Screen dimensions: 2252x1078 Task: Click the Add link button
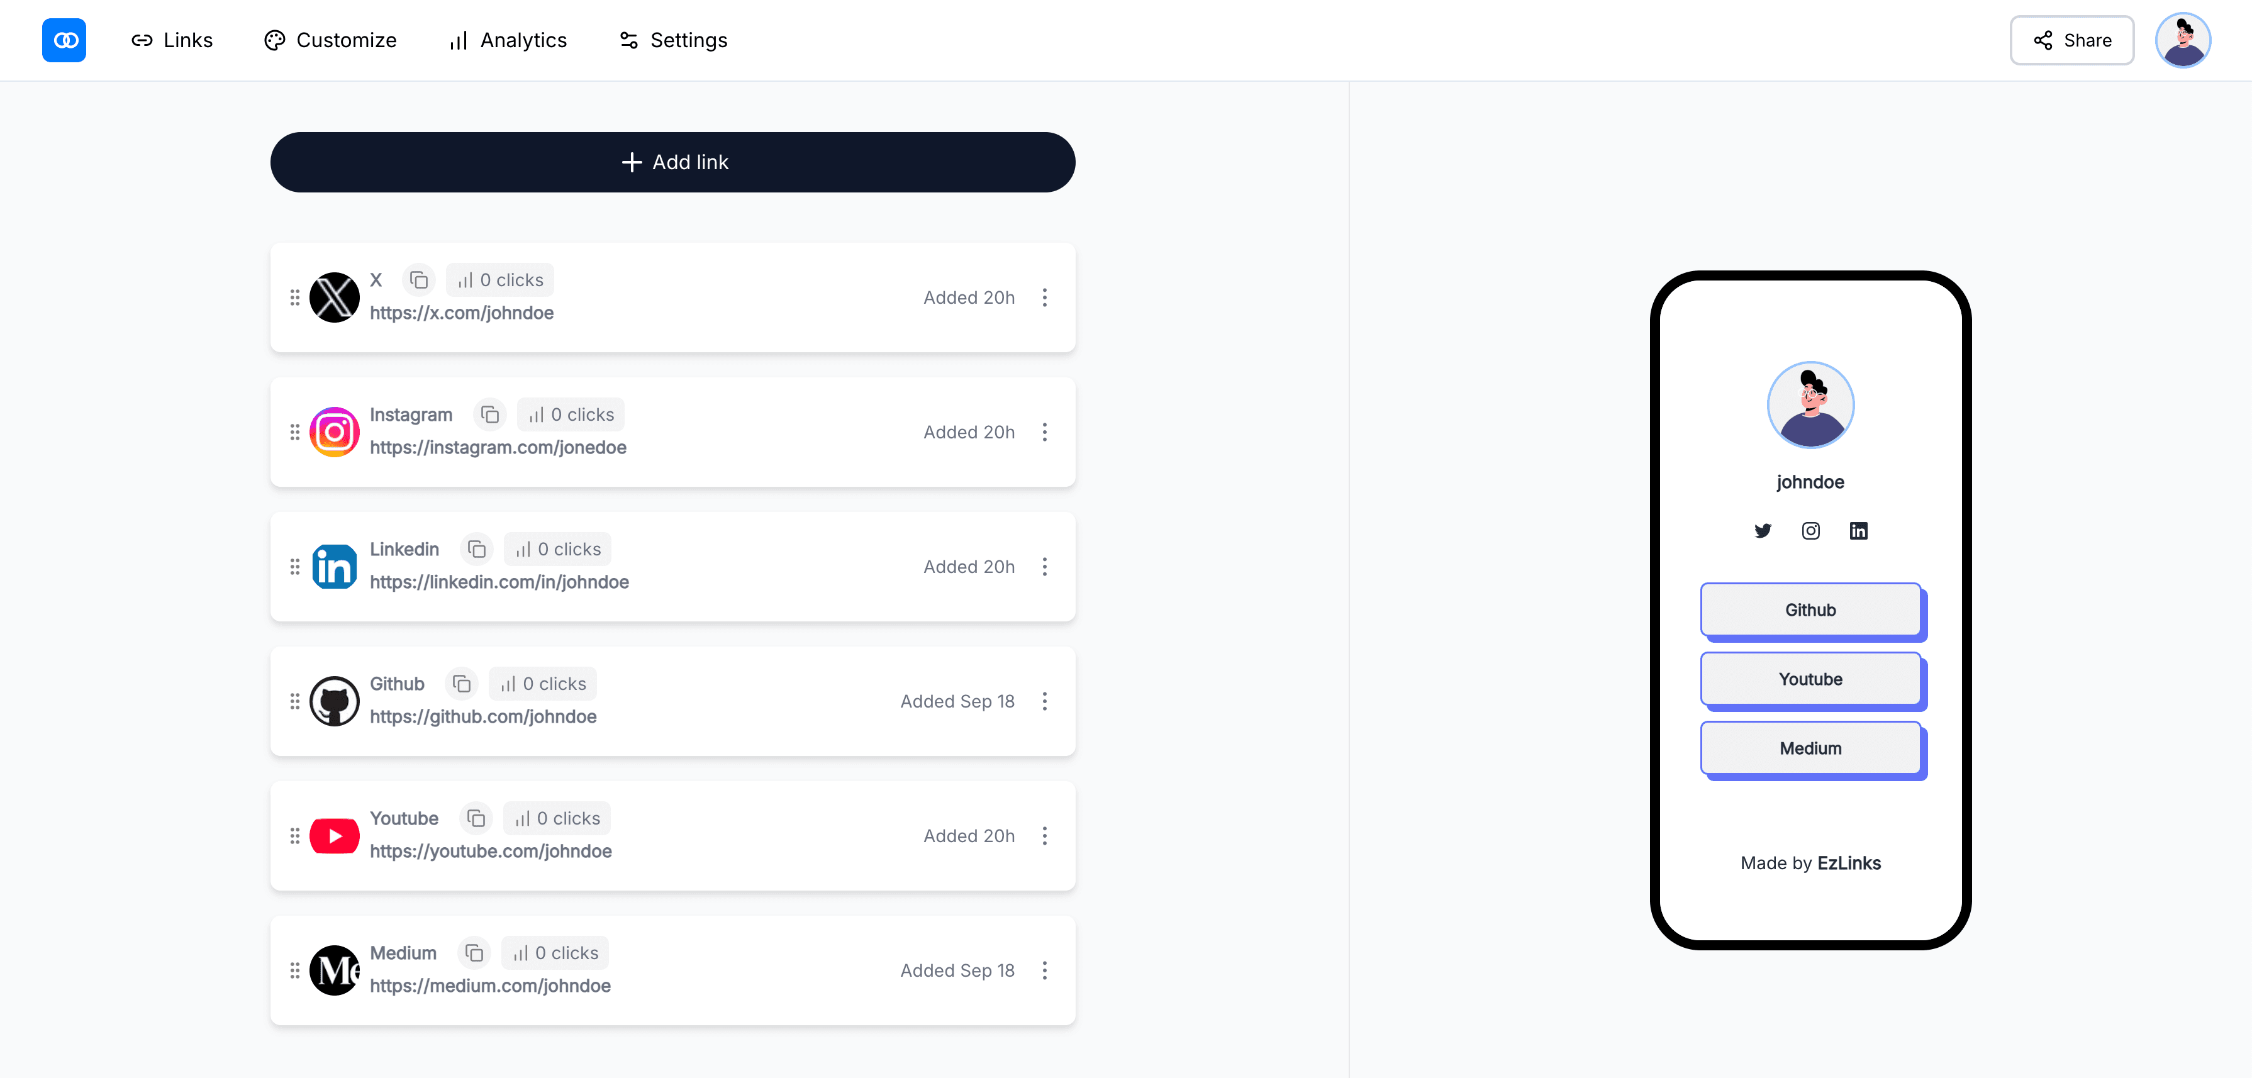672,162
